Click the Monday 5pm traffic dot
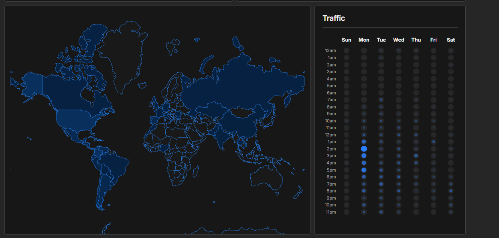The image size is (499, 238). tap(364, 170)
